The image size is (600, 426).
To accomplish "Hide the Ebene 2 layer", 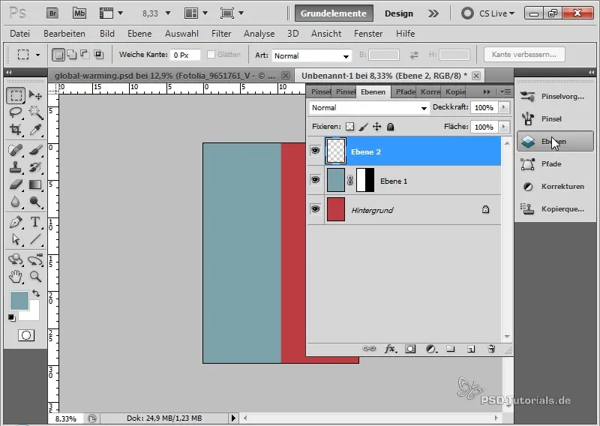I will (x=315, y=151).
